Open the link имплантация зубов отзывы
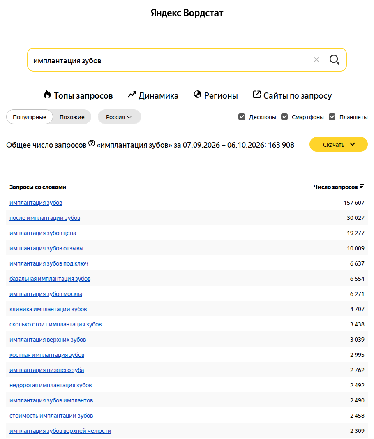The height and width of the screenshot is (439, 374). 46,248
